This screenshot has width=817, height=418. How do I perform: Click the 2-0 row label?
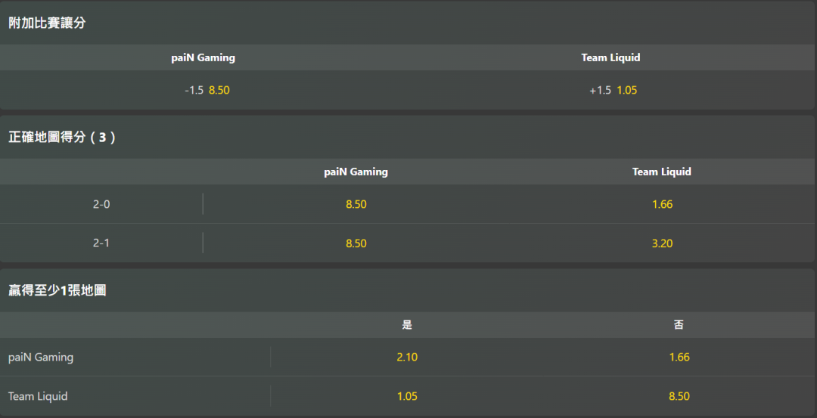[101, 205]
